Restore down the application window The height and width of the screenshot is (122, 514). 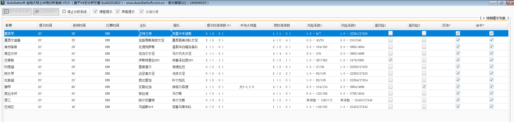point(501,3)
